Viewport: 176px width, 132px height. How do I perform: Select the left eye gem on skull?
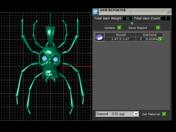44,58
